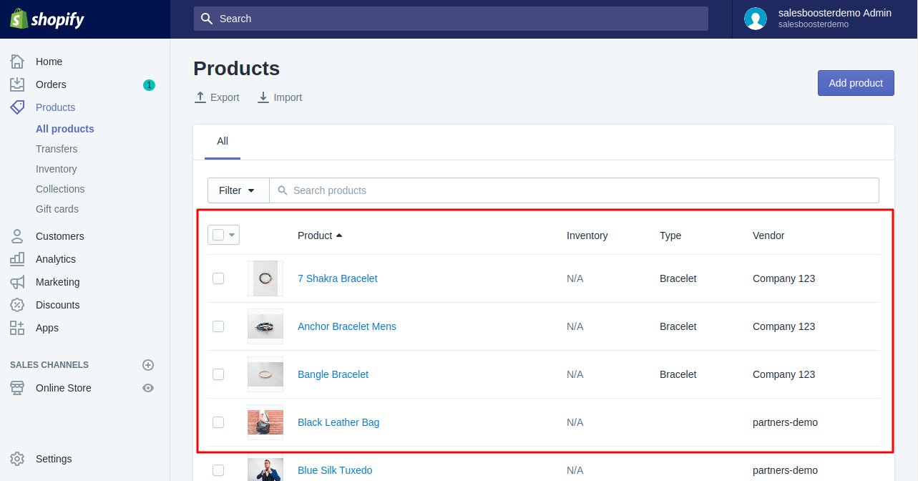
Task: Open Home in the sidebar
Action: point(49,62)
